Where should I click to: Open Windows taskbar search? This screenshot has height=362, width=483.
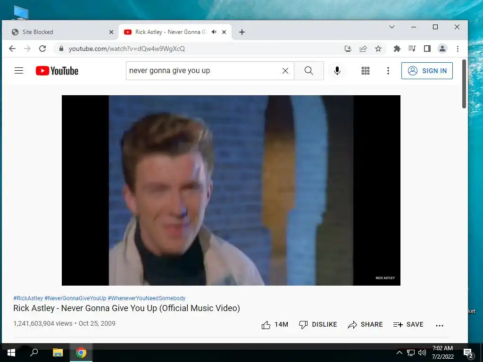point(34,353)
